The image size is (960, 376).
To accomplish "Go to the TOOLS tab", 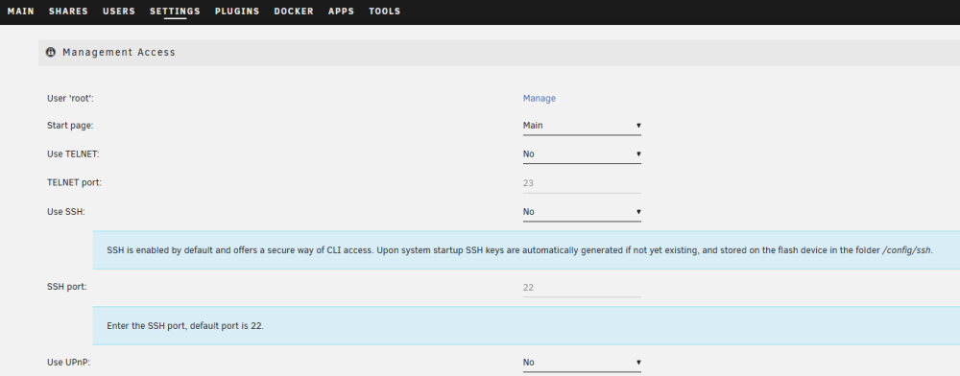I will 385,12.
